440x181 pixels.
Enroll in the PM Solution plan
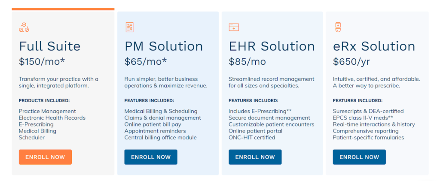pyautogui.click(x=151, y=157)
